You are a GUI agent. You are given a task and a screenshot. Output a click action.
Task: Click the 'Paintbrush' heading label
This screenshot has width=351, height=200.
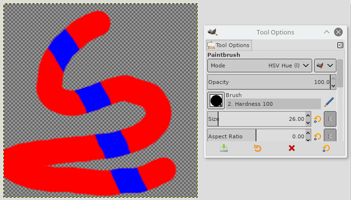pyautogui.click(x=224, y=55)
